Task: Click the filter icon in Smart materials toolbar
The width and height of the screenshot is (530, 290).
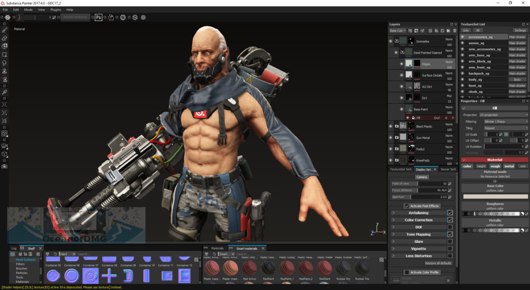Action: (207, 254)
